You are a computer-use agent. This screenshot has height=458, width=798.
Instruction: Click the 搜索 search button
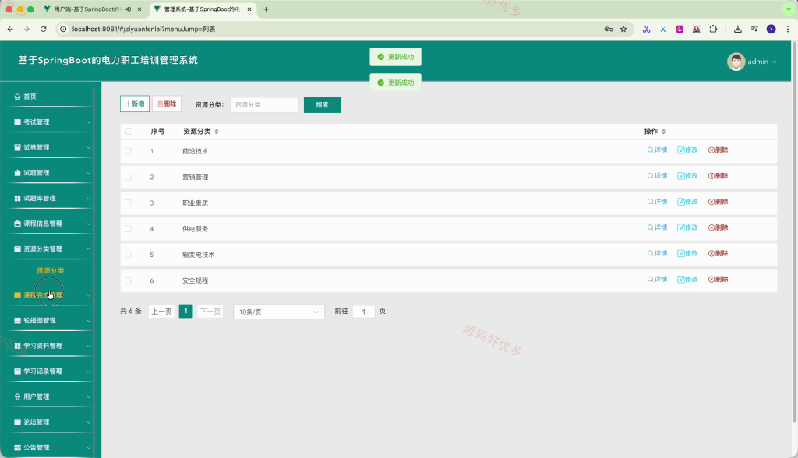click(322, 105)
